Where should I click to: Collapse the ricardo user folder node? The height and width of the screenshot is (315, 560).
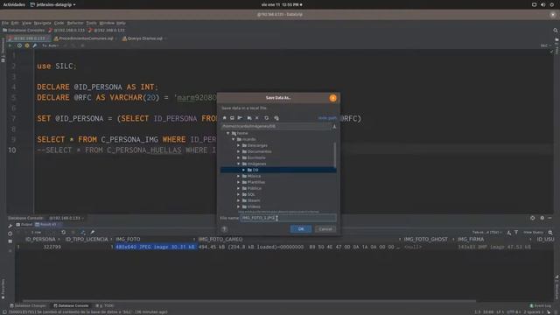(234, 139)
